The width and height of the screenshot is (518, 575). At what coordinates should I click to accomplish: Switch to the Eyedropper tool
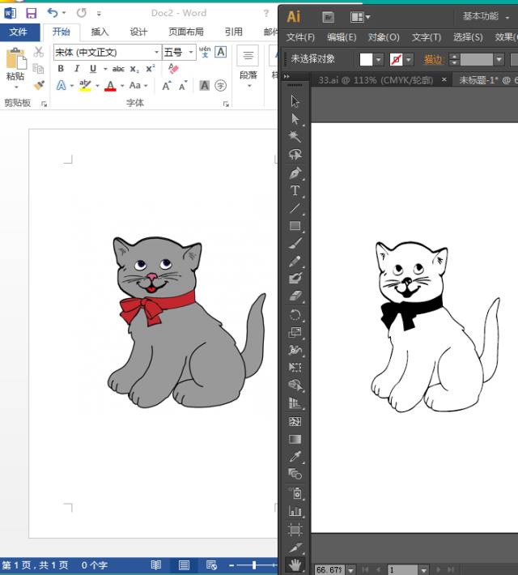(295, 457)
